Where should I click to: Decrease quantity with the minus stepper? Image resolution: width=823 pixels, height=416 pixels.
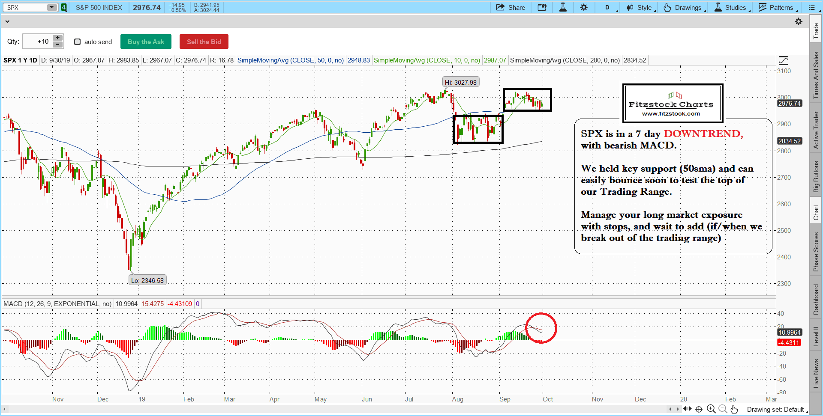[57, 45]
